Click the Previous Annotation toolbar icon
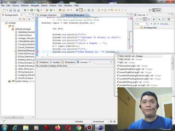Image resolution: width=175 pixels, height=131 pixels. [x=105, y=10]
